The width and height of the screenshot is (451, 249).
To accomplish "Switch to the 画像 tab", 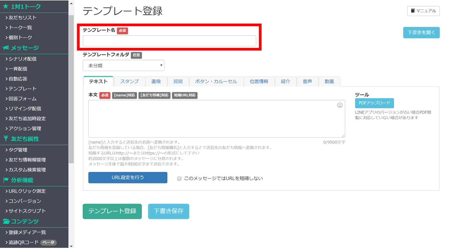I will coord(156,81).
